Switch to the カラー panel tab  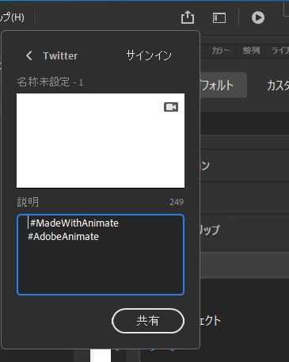coord(221,50)
